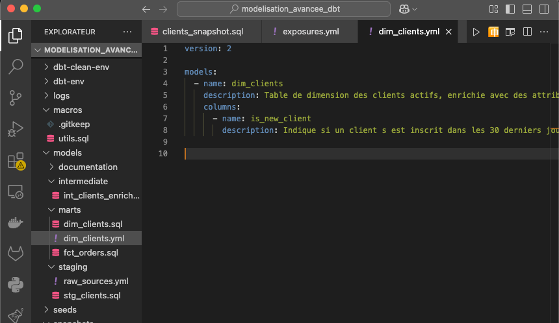Click the 'columns:' key on line 6
Screen dimensions: 559x323
click(x=222, y=107)
